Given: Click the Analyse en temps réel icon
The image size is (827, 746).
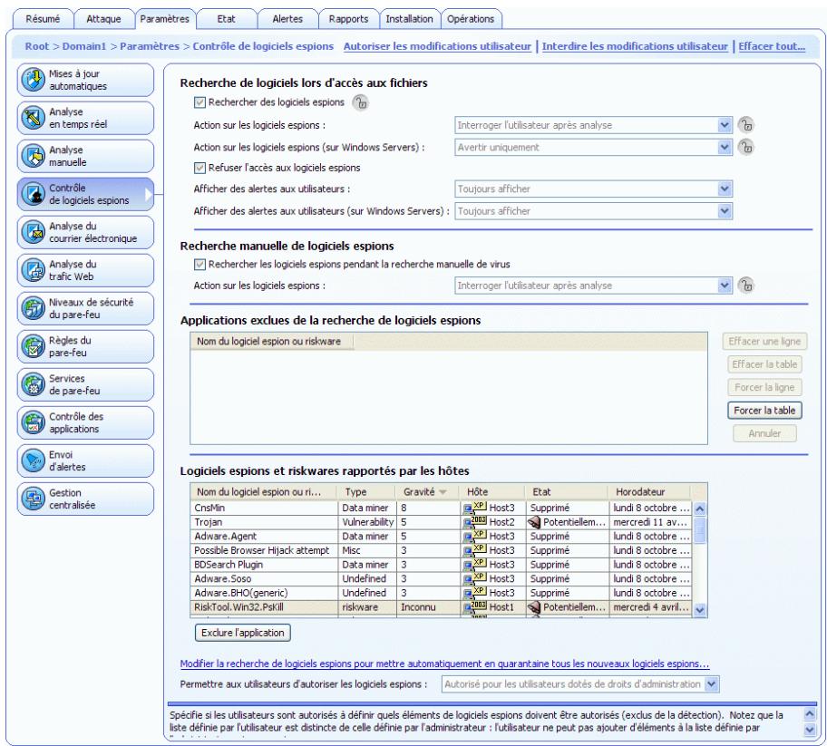Looking at the screenshot, I should pyautogui.click(x=33, y=118).
